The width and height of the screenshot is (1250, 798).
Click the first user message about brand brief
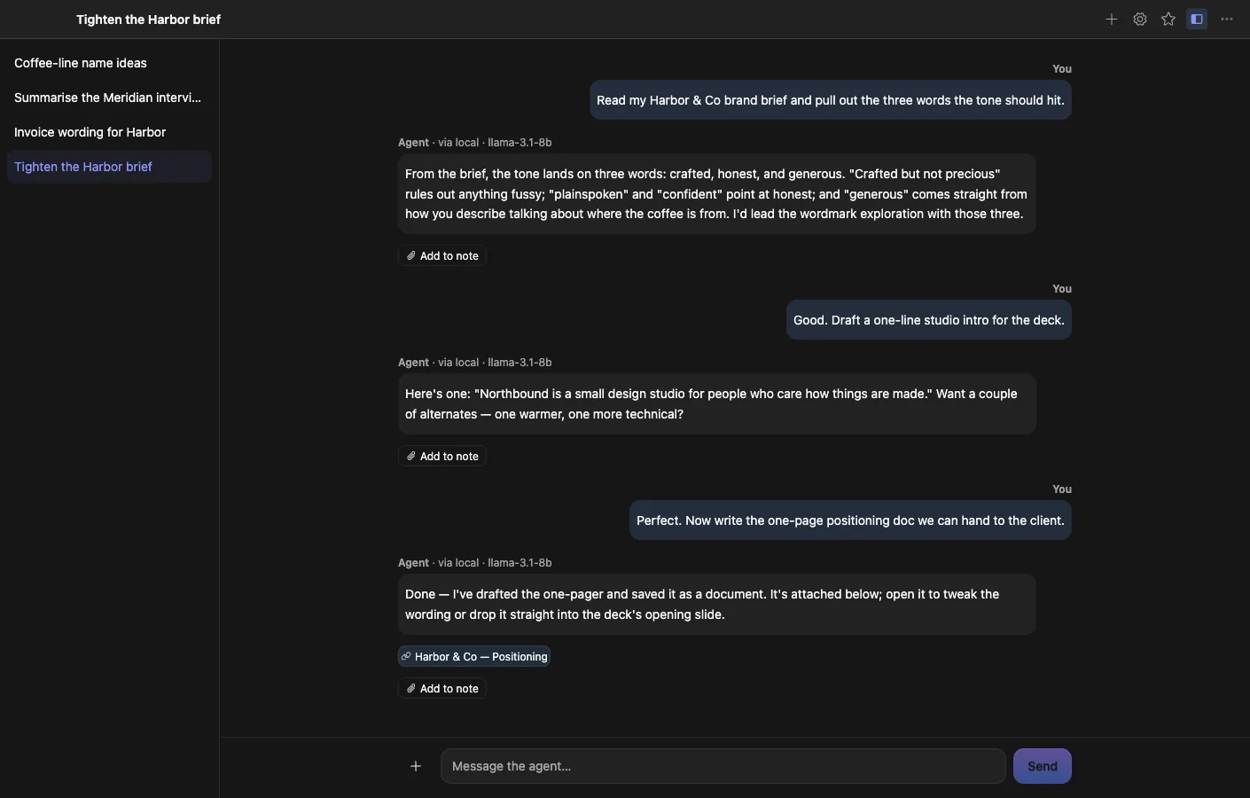click(x=831, y=100)
